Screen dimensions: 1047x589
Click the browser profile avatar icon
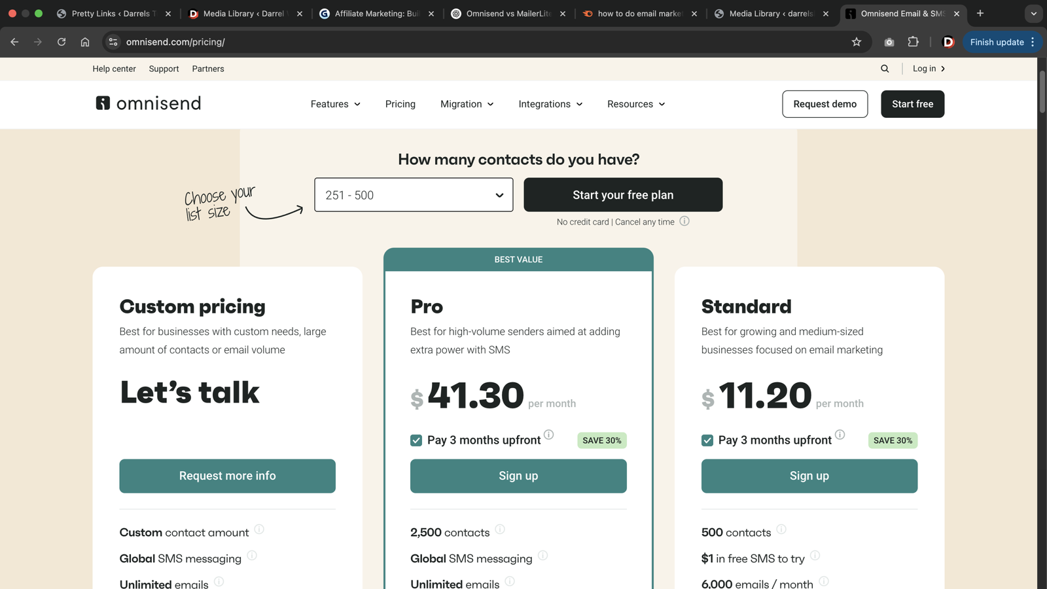pos(948,41)
